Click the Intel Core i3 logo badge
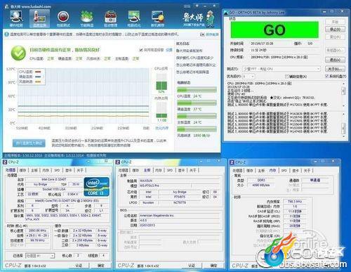 [x=97, y=187]
